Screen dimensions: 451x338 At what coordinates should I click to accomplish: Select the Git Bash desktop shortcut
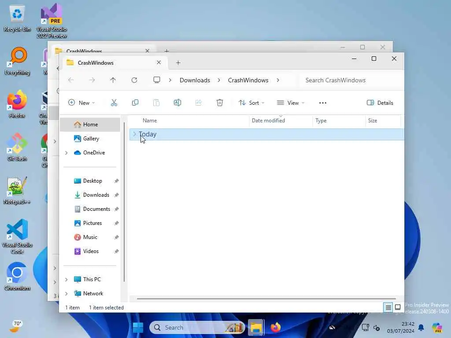pyautogui.click(x=17, y=147)
